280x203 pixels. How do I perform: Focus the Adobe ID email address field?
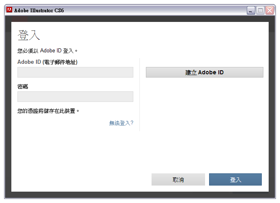[x=75, y=72]
